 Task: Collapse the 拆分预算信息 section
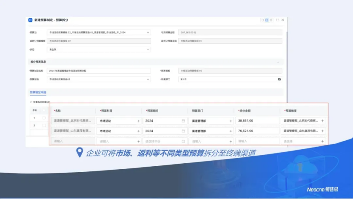[x=278, y=62]
